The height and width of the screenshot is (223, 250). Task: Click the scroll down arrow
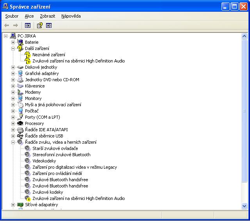pyautogui.click(x=244, y=206)
